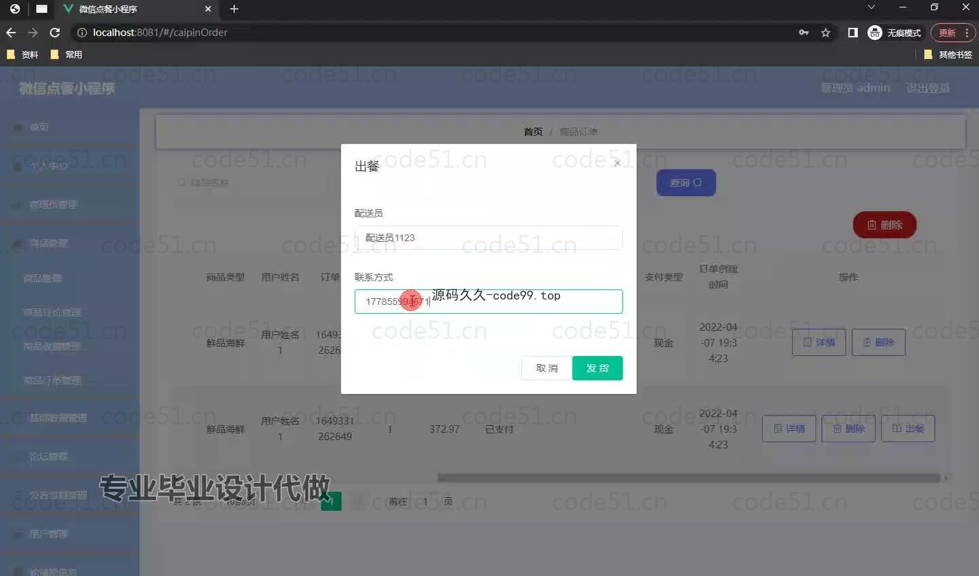Focus the 联系方式 contact number field

[x=488, y=302]
